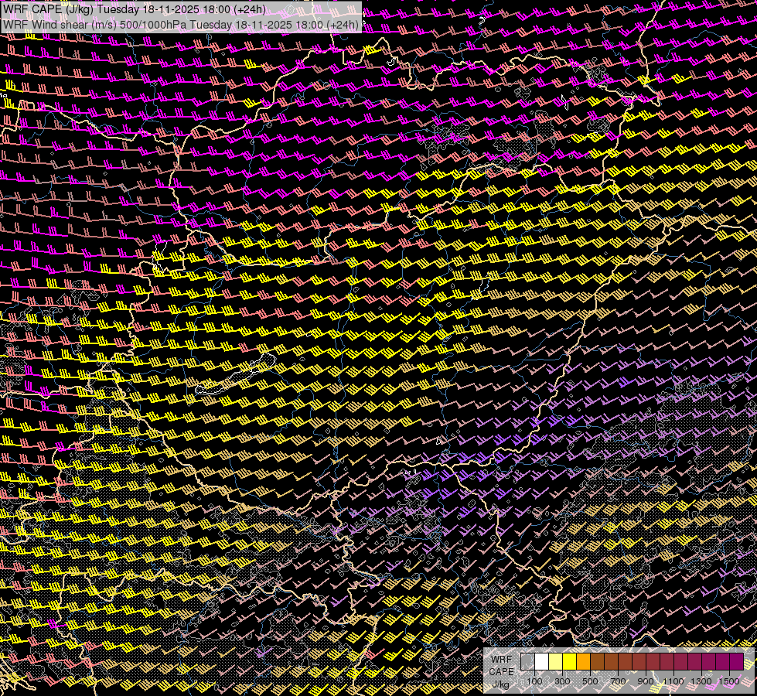Select the last purple swatch in the legend
The width and height of the screenshot is (757, 696).
(736, 662)
